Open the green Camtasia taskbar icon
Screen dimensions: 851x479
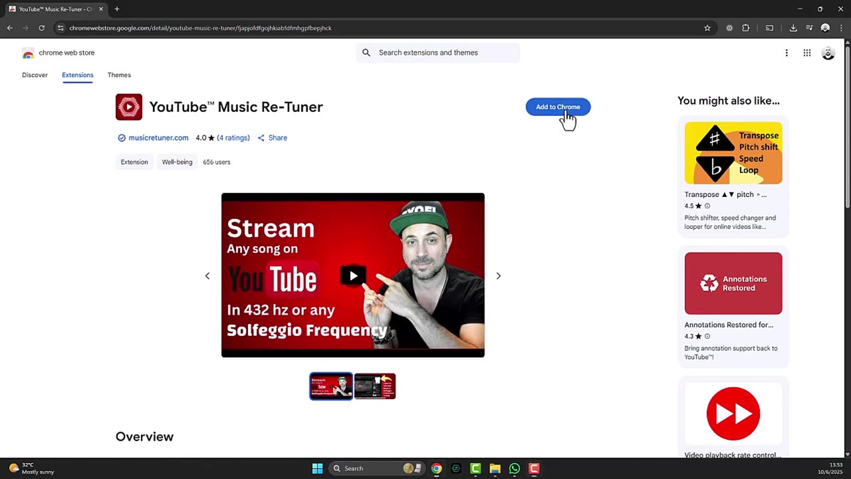[475, 468]
